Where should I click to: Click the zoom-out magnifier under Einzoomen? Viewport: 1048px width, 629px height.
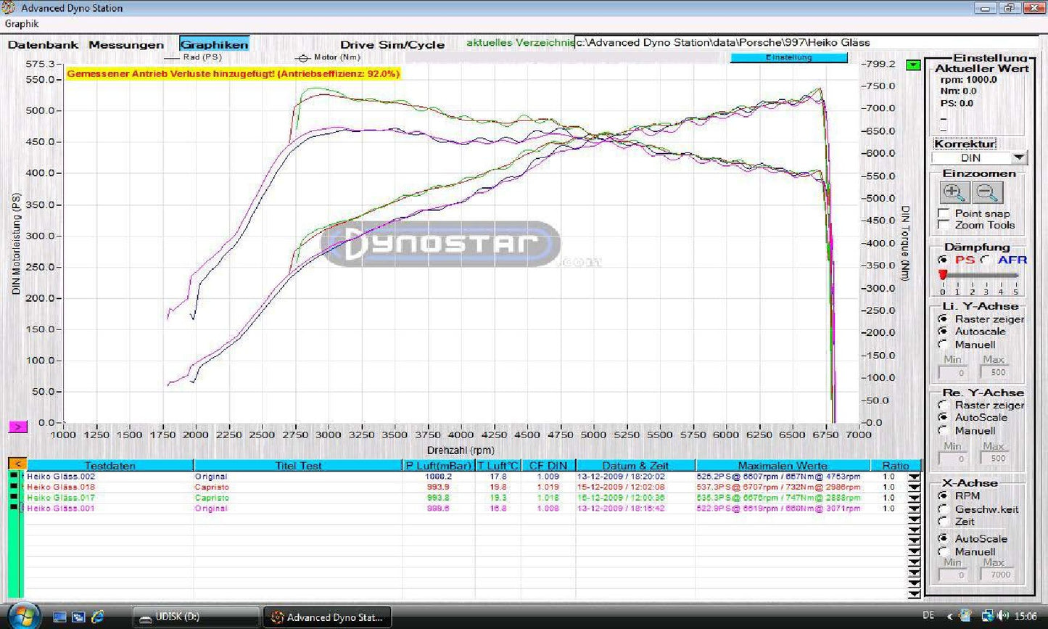986,192
